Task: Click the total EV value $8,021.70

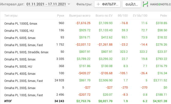Action: tap(105, 101)
